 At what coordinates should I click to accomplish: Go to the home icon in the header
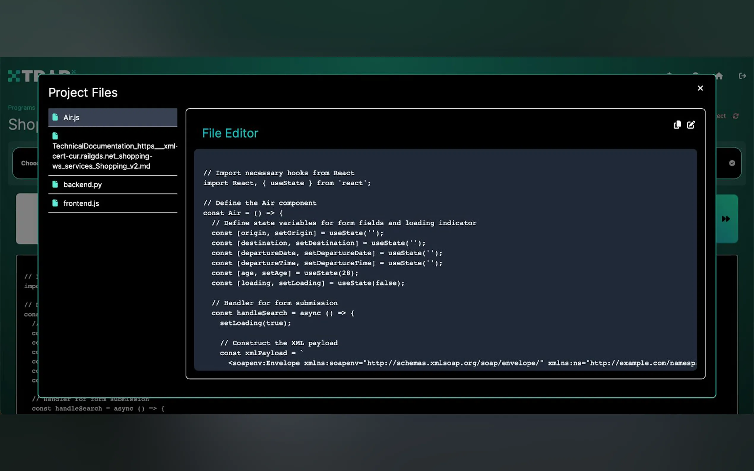point(719,76)
